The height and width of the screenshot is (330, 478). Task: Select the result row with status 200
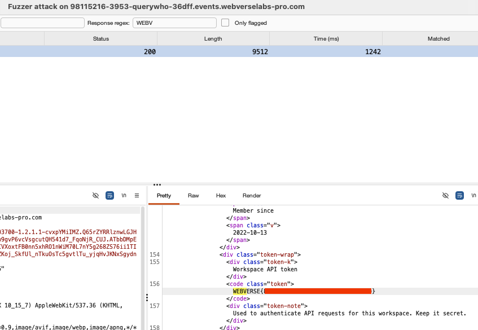click(x=239, y=51)
